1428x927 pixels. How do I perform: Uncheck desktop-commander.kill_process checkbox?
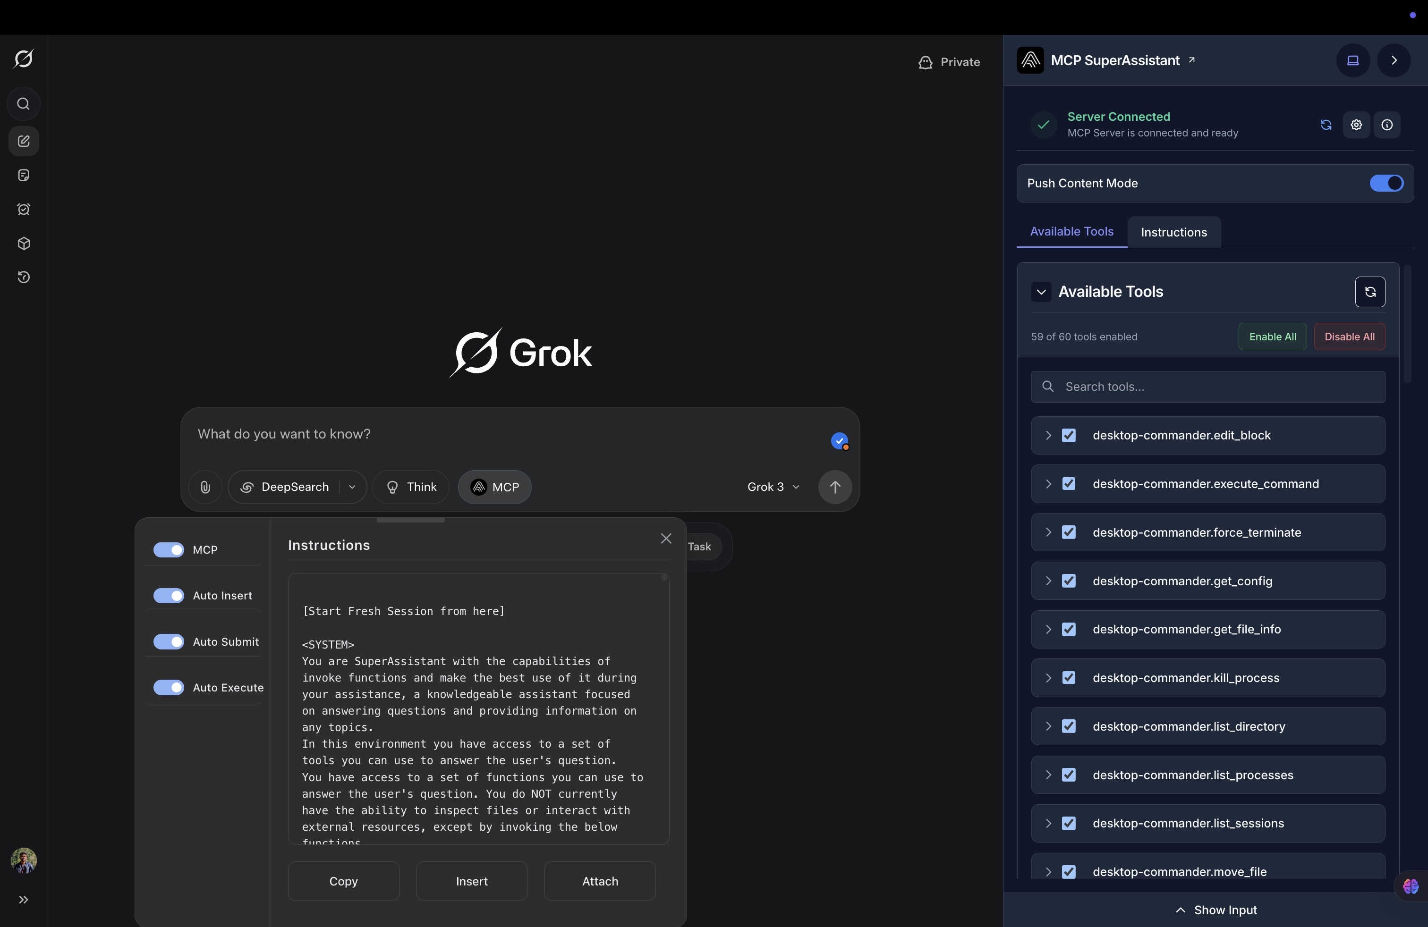[1069, 678]
